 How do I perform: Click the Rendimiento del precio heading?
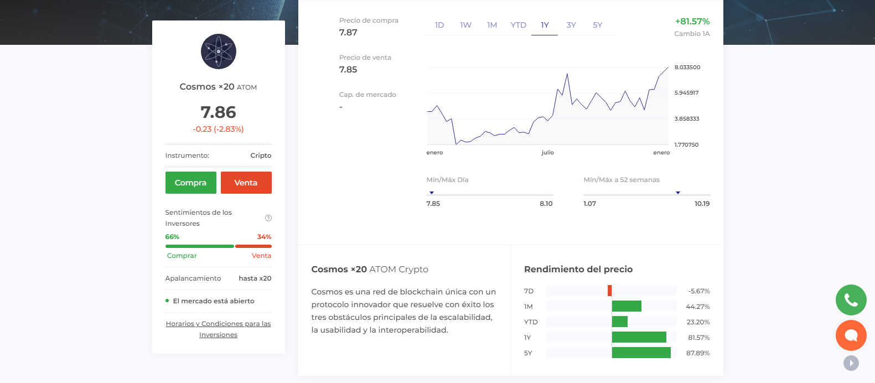(578, 270)
